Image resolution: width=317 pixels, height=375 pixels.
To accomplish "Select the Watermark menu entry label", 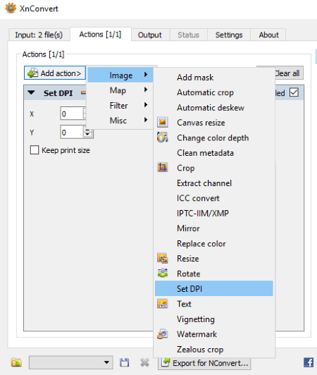I will [x=197, y=334].
